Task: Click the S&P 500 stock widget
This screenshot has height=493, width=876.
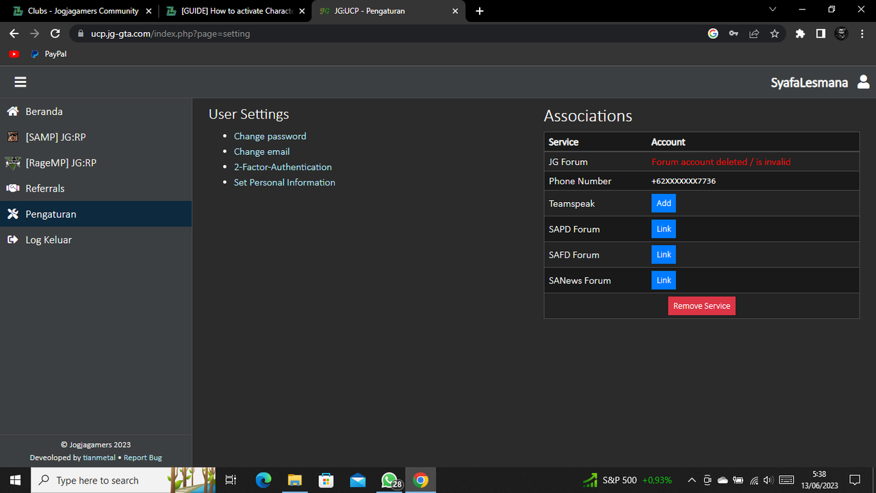Action: 628,480
